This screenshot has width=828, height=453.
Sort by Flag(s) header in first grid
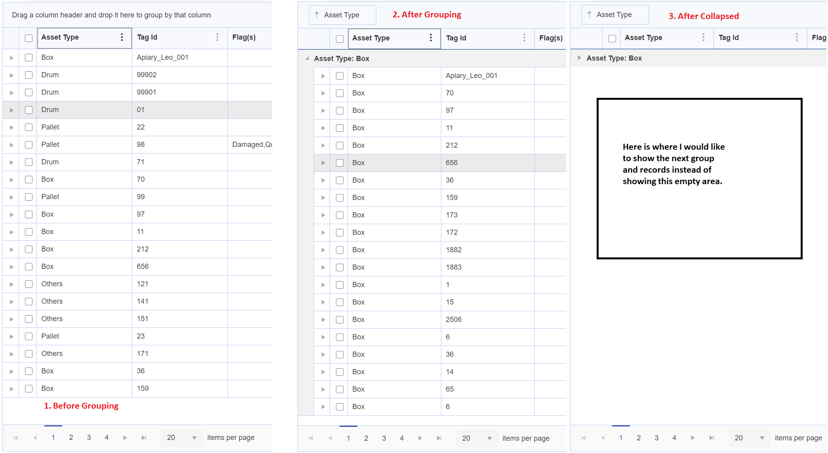(x=244, y=37)
